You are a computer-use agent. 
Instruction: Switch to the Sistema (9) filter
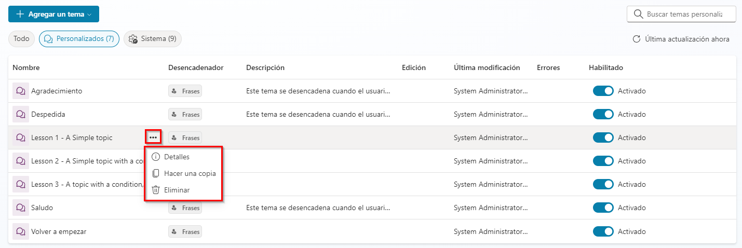[153, 39]
